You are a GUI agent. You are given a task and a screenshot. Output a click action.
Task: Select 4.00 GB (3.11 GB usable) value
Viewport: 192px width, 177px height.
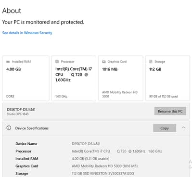tap(90, 159)
